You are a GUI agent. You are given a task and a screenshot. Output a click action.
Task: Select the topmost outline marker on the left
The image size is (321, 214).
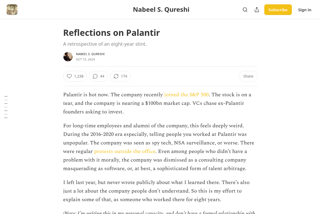(6, 96)
